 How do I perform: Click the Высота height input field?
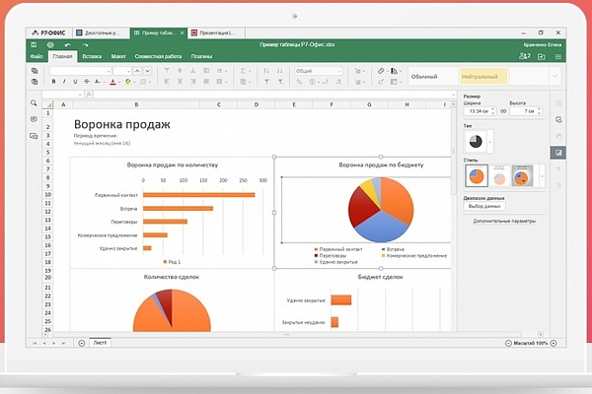(x=526, y=111)
